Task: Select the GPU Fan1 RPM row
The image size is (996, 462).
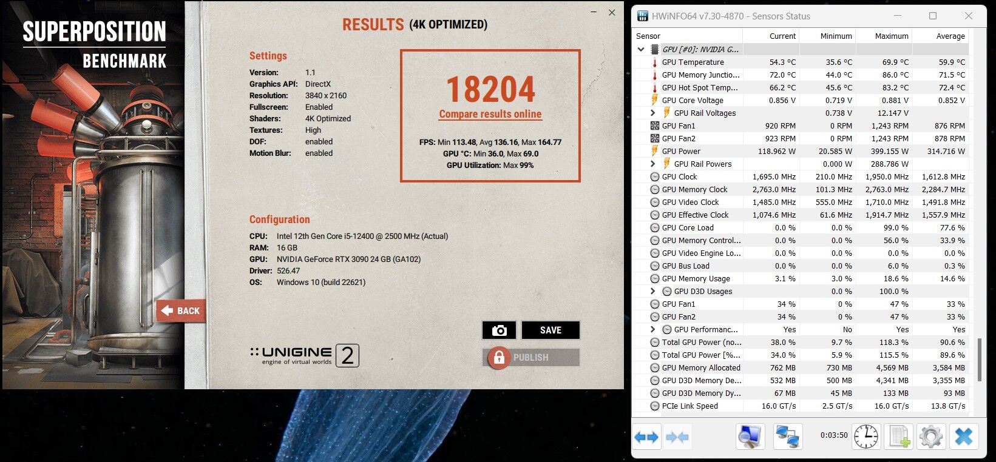Action: (x=801, y=126)
